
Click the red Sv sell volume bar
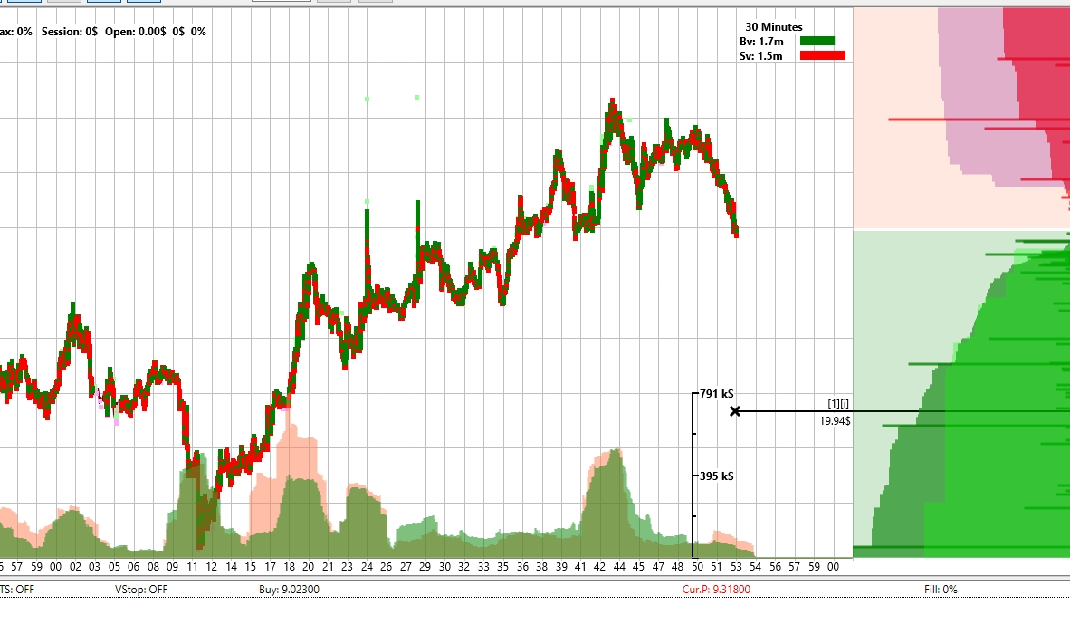(x=822, y=55)
